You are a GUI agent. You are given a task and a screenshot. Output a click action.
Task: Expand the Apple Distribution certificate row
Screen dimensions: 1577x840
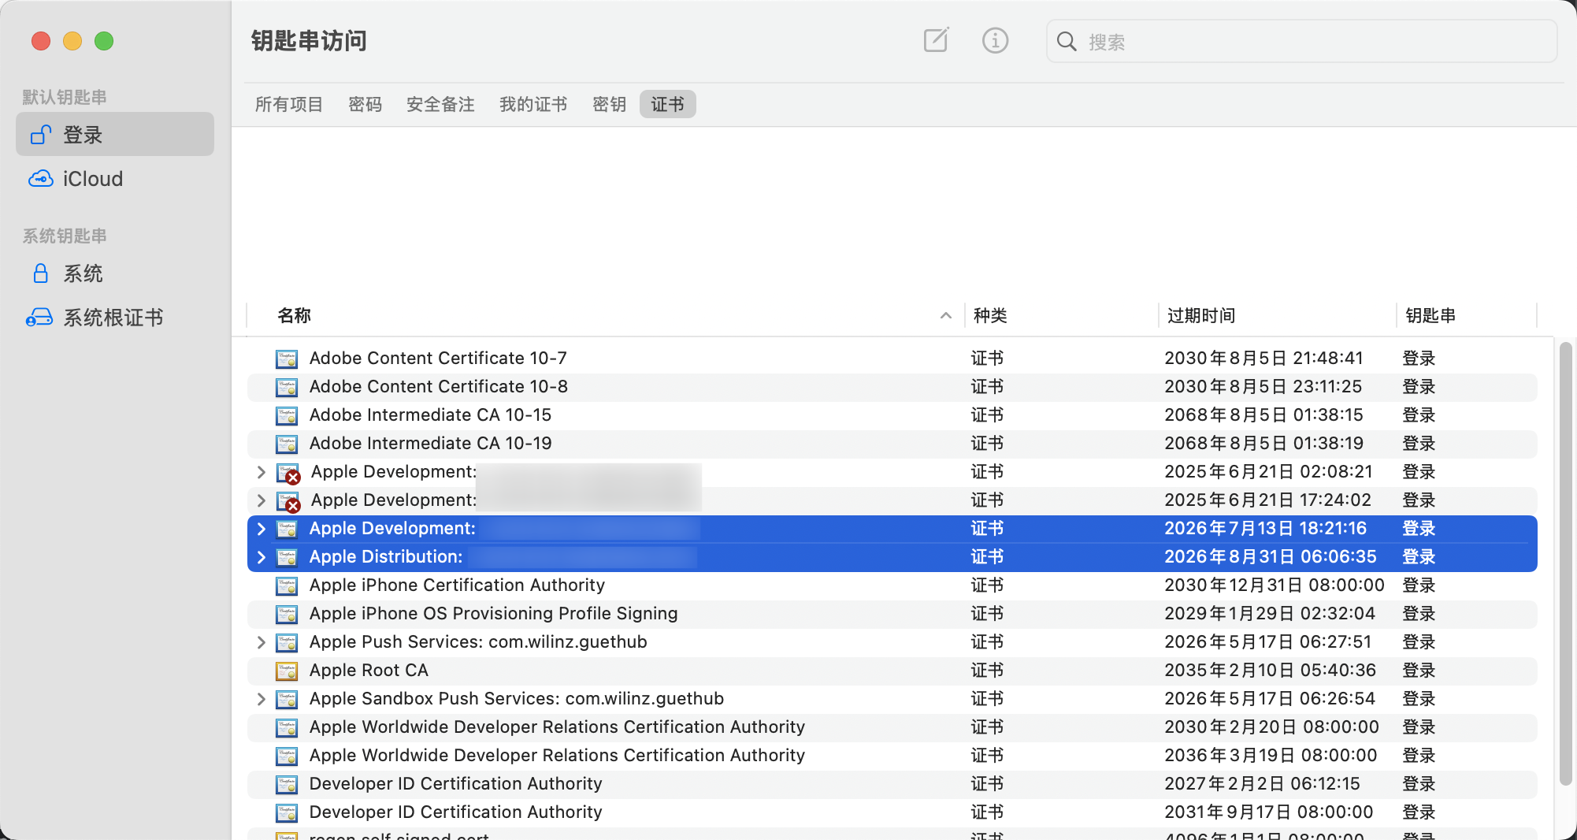coord(261,557)
